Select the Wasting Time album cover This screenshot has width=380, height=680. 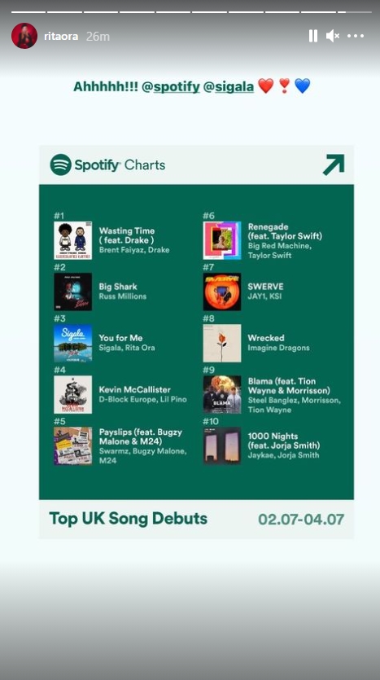[72, 240]
